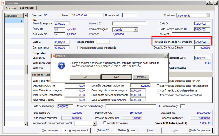219x136 pixels.
Task: Click the date field beside agamento ICMS
Action: tap(202, 58)
